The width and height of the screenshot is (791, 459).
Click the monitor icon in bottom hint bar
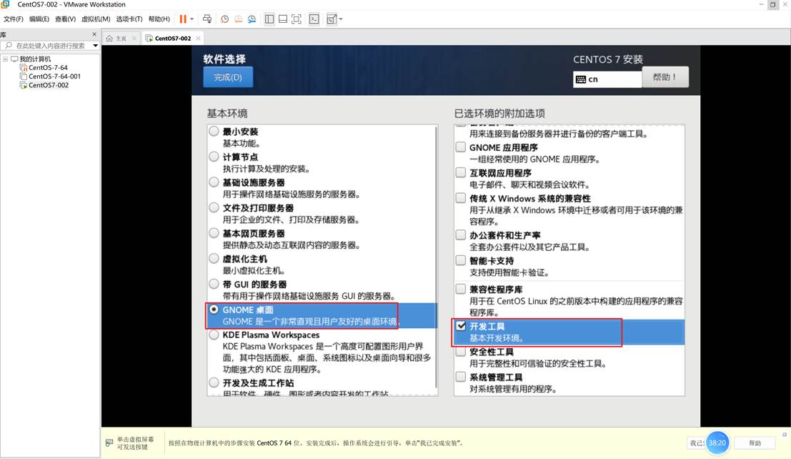point(109,443)
